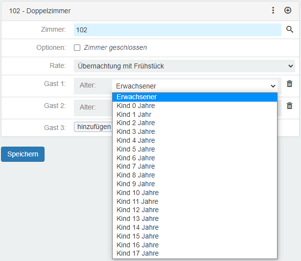301x261 pixels.
Task: Delete Gast 1 with trash icon
Action: click(x=289, y=84)
